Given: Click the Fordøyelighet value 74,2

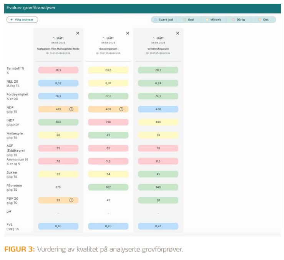Looking at the screenshot, I should coord(158,96).
